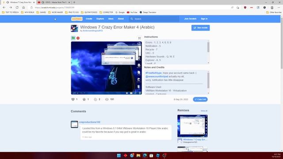Click the See inside button
Viewport: 283px width, 159px height.
[x=200, y=28]
